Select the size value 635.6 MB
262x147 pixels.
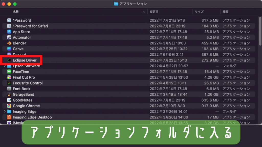tap(210, 100)
